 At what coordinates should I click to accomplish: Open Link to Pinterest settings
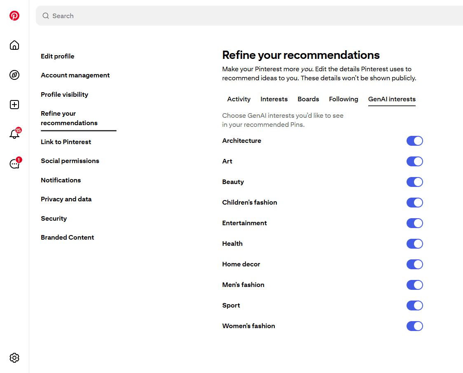tap(66, 142)
